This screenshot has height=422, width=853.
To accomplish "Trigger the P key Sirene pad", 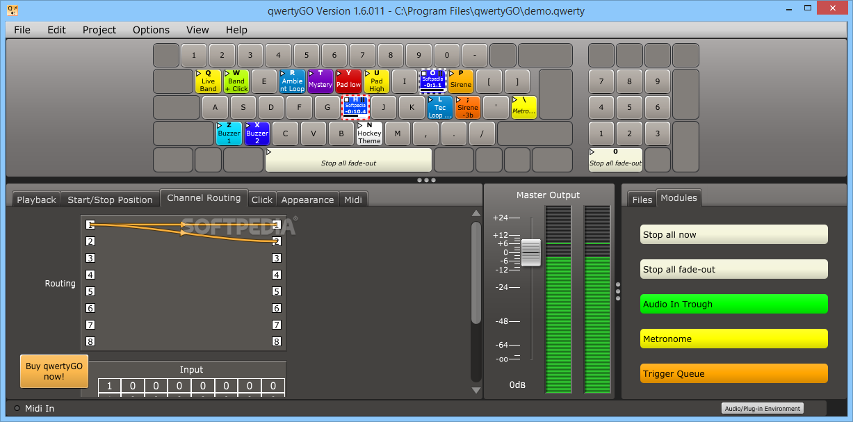I will coord(461,81).
